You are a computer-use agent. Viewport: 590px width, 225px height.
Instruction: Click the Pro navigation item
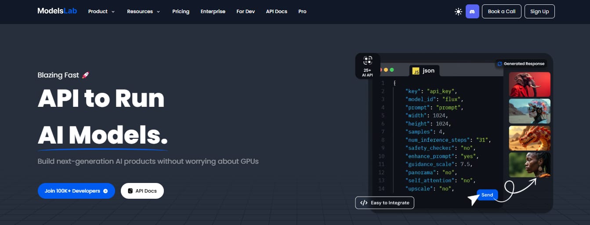tap(303, 11)
